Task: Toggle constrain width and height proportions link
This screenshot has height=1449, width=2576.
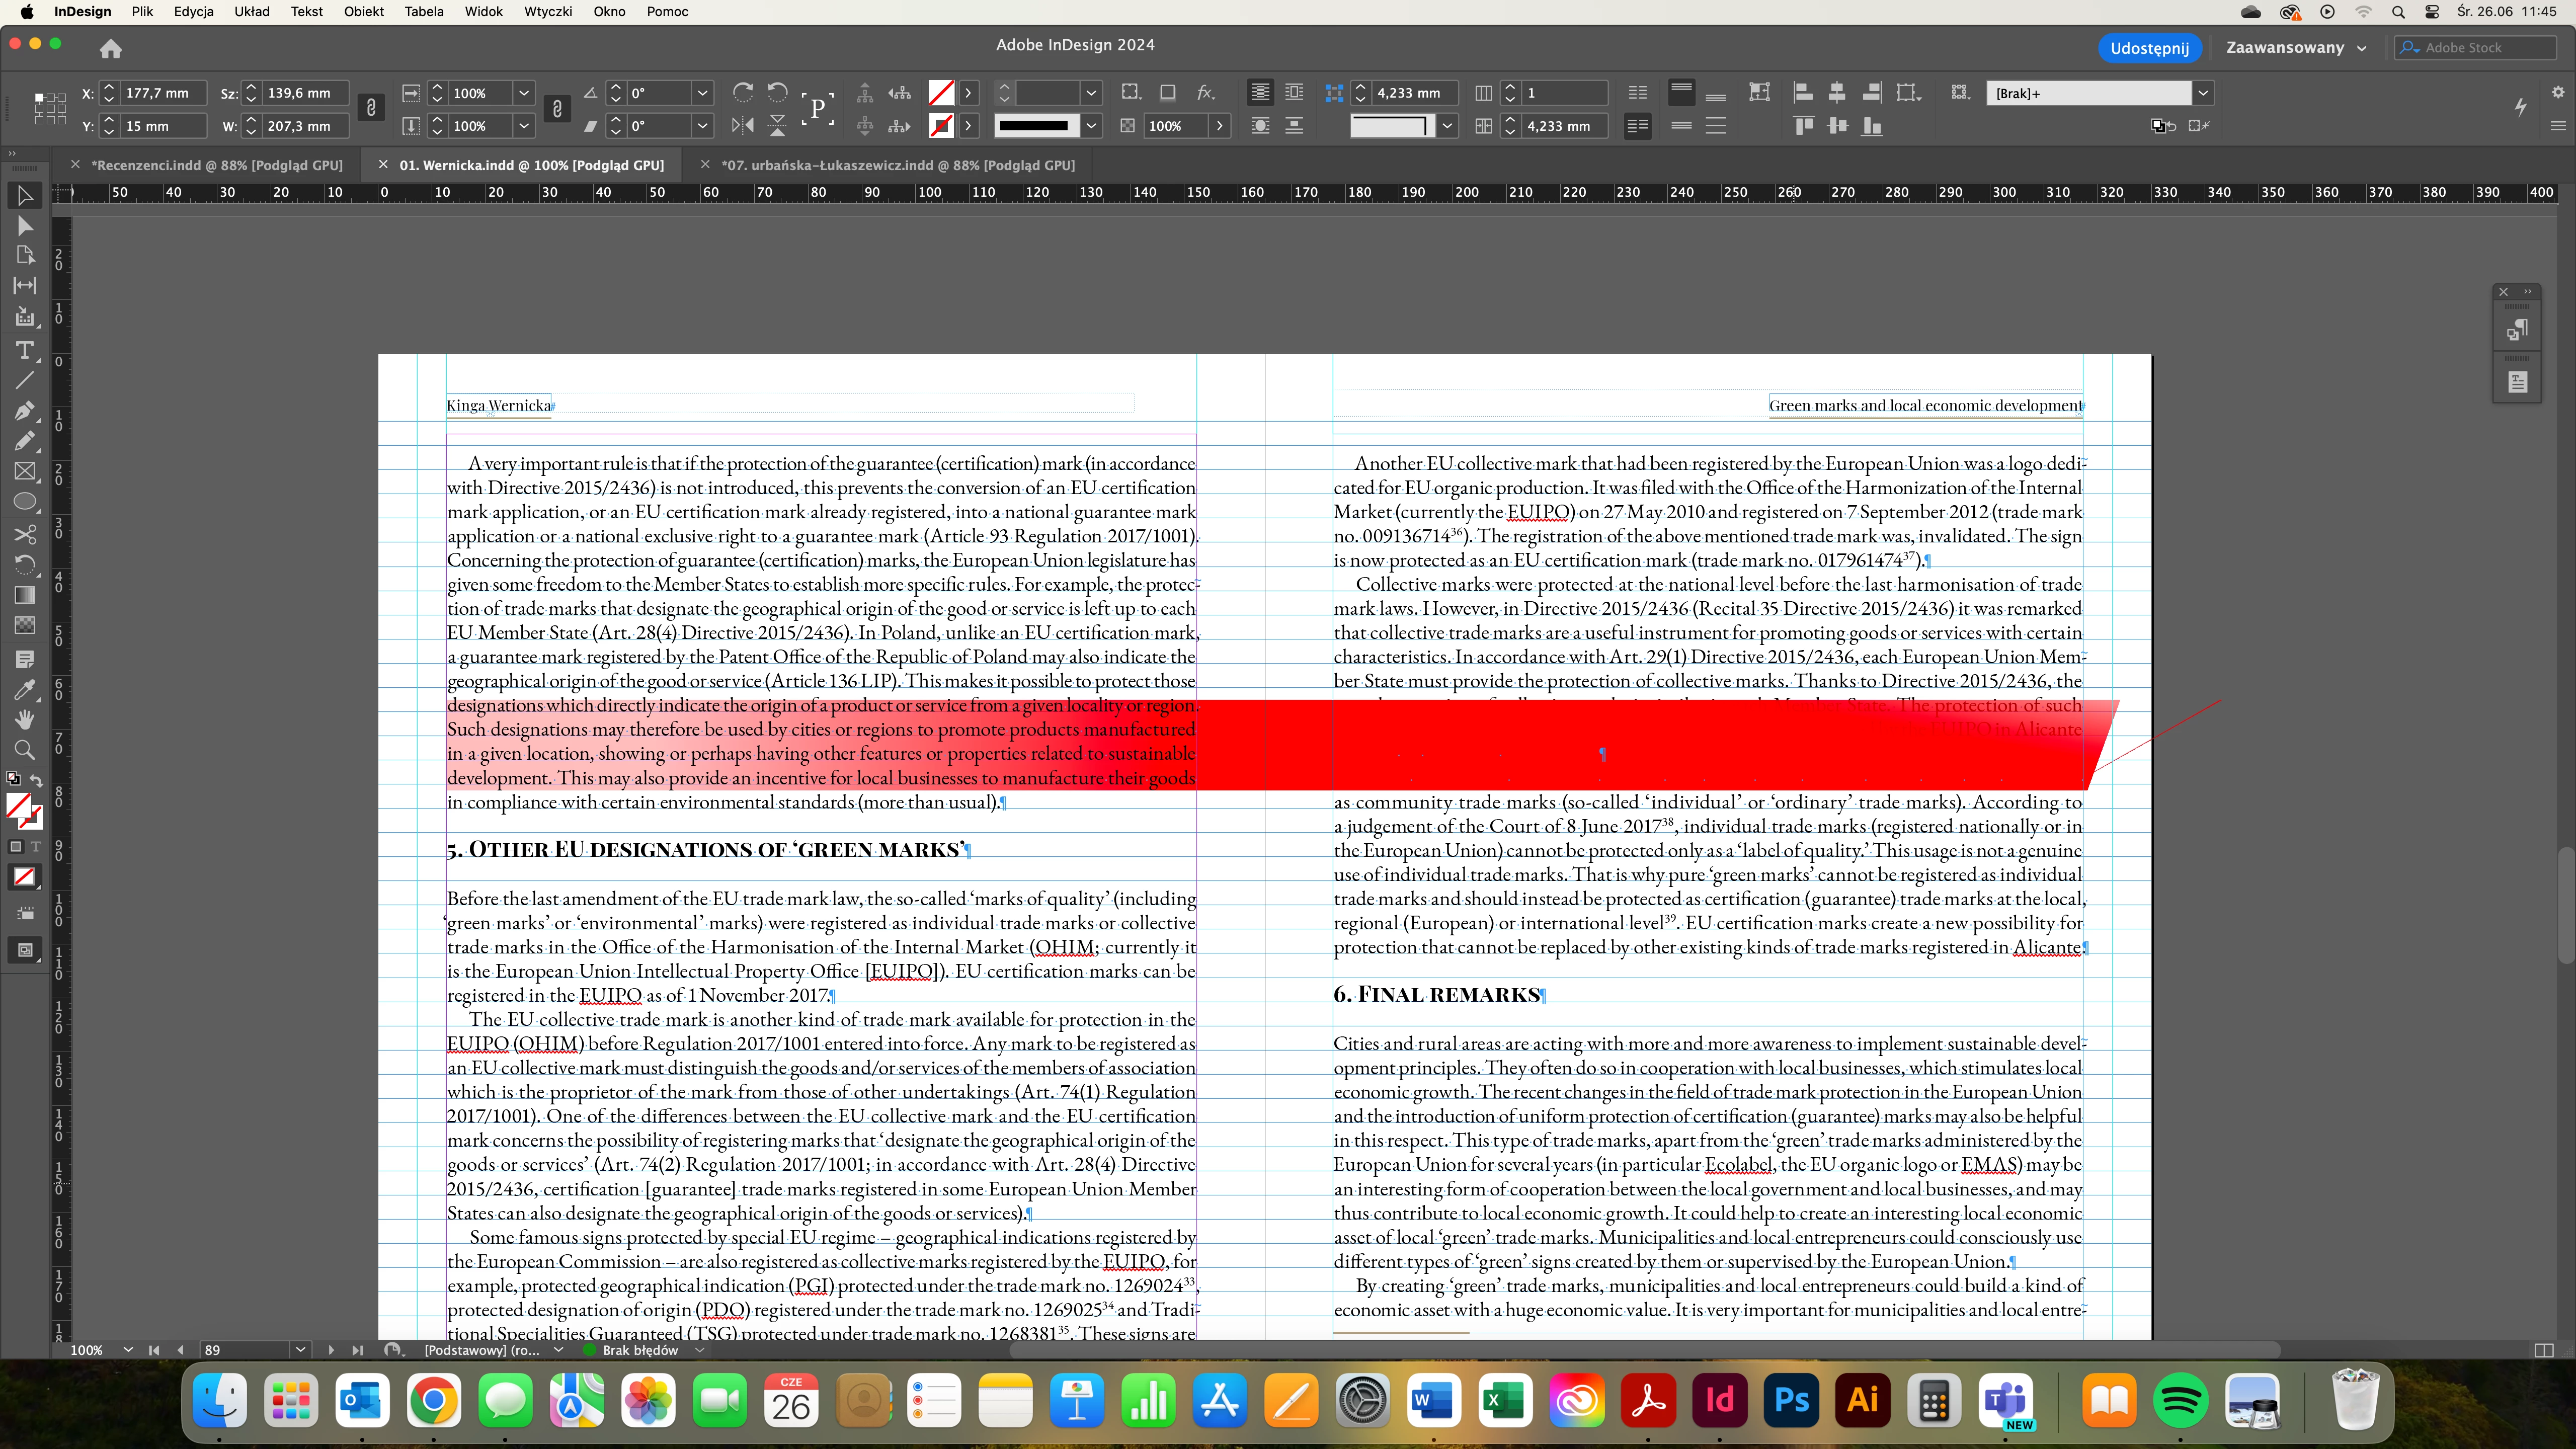Action: click(x=371, y=108)
